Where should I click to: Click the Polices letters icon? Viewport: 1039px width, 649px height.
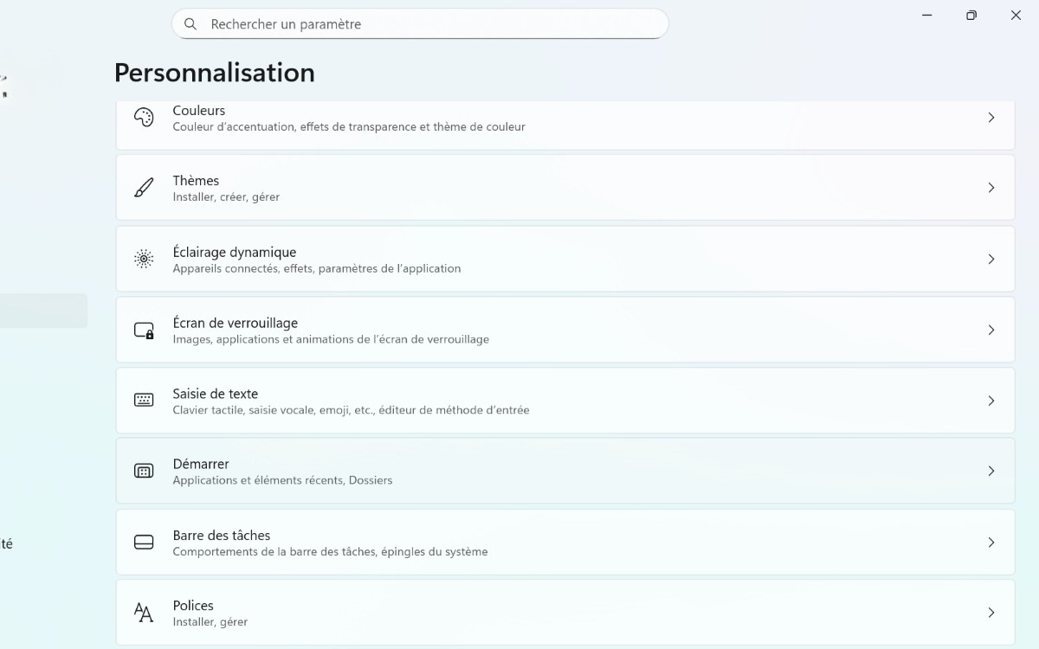click(144, 612)
